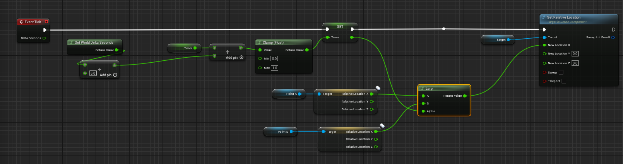
Task: Select the Set Relative Location node header
Action: [578, 19]
